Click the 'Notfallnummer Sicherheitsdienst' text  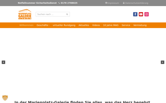pos(37,3)
